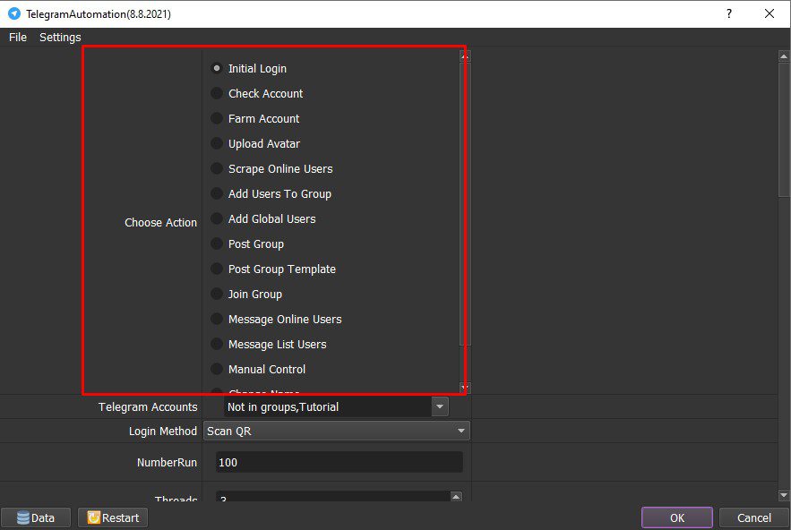The image size is (791, 530).
Task: Click the Restart button
Action: point(113,517)
